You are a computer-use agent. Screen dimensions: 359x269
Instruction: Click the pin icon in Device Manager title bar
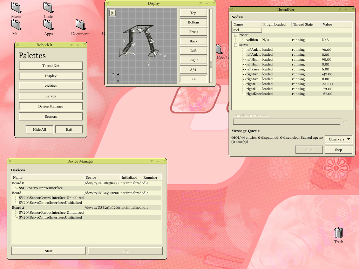151,161
